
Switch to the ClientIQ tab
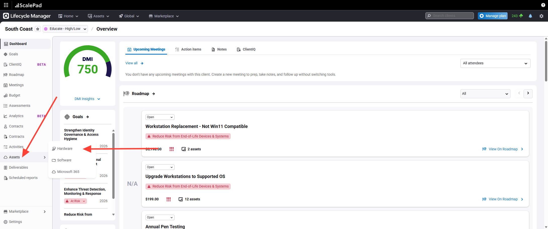(246, 49)
